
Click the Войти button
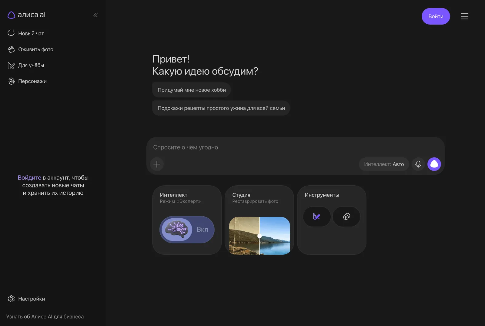coord(436,16)
